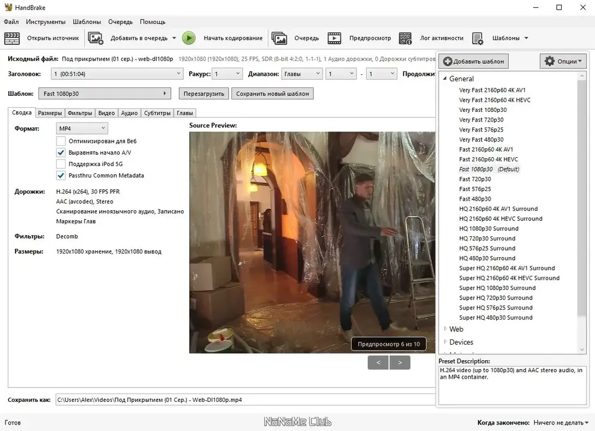Select the HQ 1080p30 Surround preset
This screenshot has width=595, height=431.
(x=488, y=229)
